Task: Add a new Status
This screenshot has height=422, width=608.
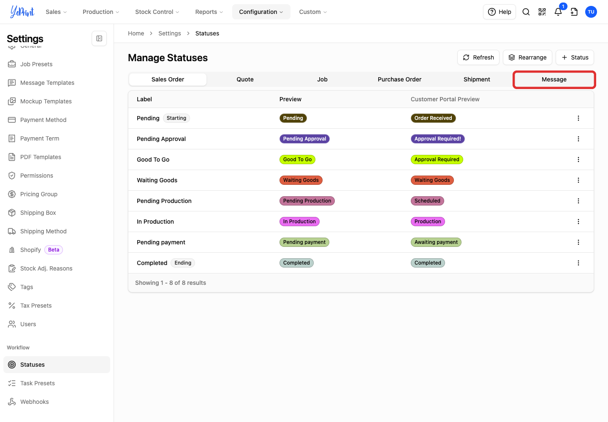Action: 575,57
